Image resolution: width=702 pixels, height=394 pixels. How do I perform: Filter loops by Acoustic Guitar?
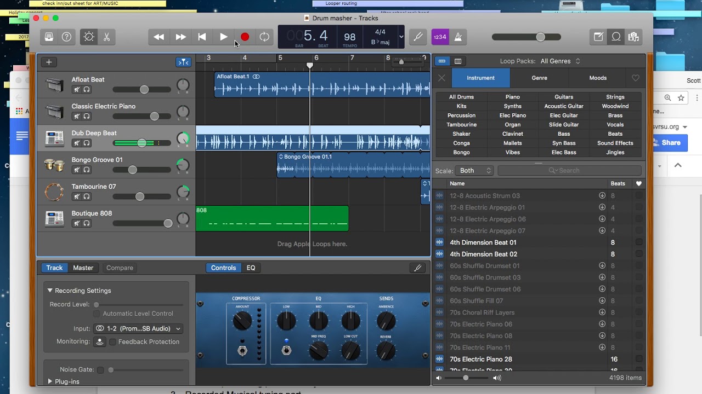click(564, 106)
